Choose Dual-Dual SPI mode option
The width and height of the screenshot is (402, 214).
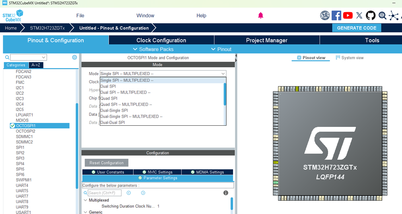[x=112, y=122]
